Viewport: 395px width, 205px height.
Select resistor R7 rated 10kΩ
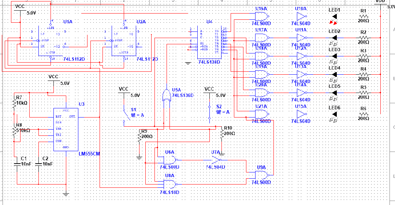tap(15, 104)
